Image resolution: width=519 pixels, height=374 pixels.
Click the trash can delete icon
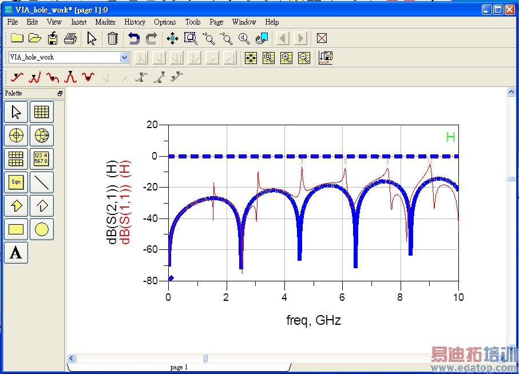pyautogui.click(x=113, y=38)
